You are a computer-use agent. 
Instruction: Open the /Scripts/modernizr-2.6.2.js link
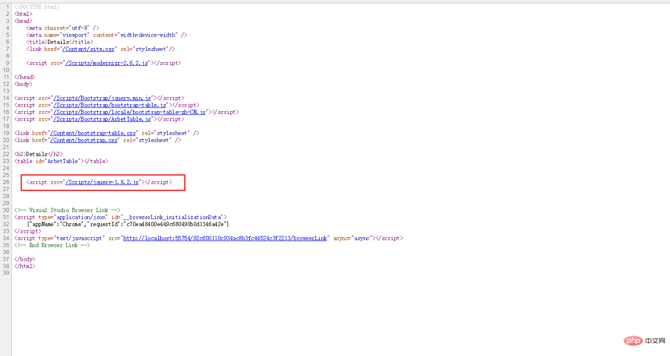coord(107,63)
